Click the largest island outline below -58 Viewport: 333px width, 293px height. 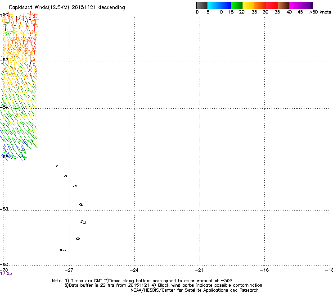(x=83, y=222)
